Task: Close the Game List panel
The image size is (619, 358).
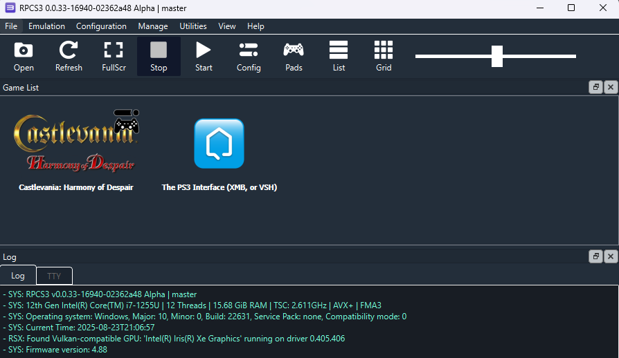Action: pyautogui.click(x=610, y=88)
